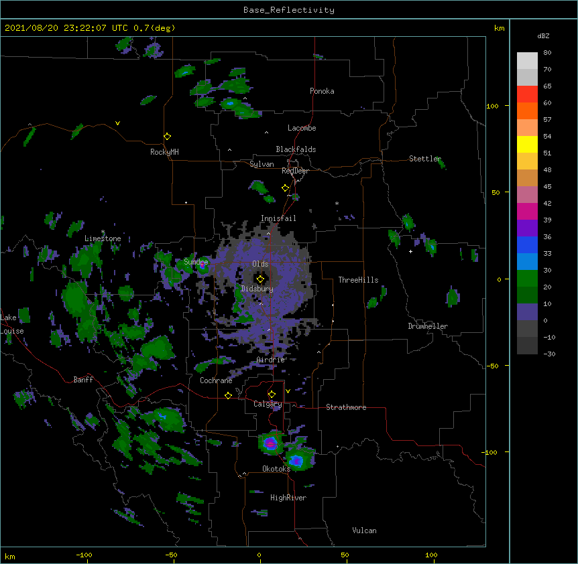
Task: Click the Innisfail city label
Action: click(x=278, y=218)
